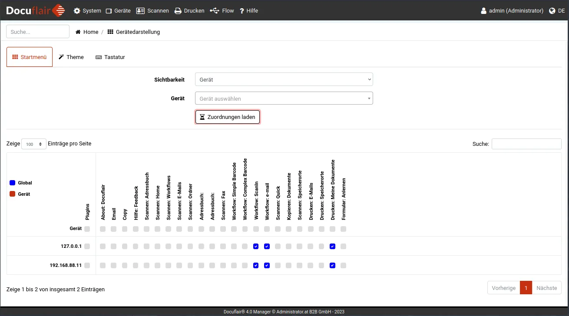Click the Flow USB icon
Screen dimensions: 569x316
tap(215, 11)
